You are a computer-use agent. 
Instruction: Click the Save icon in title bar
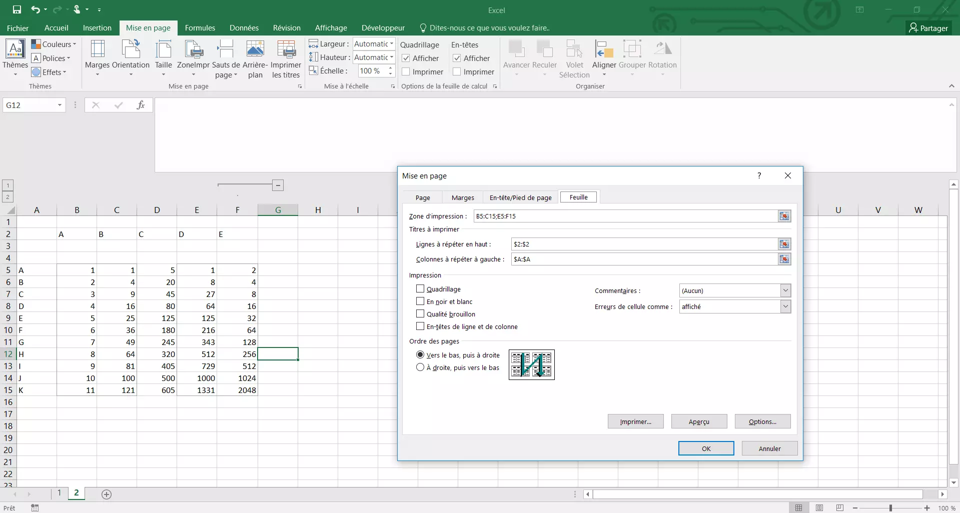(17, 9)
